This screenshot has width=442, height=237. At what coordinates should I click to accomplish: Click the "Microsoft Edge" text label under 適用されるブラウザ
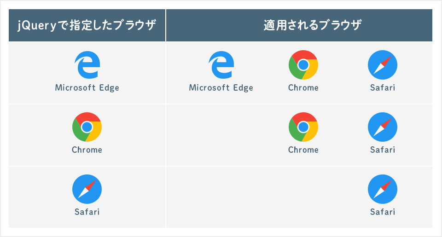pyautogui.click(x=221, y=88)
